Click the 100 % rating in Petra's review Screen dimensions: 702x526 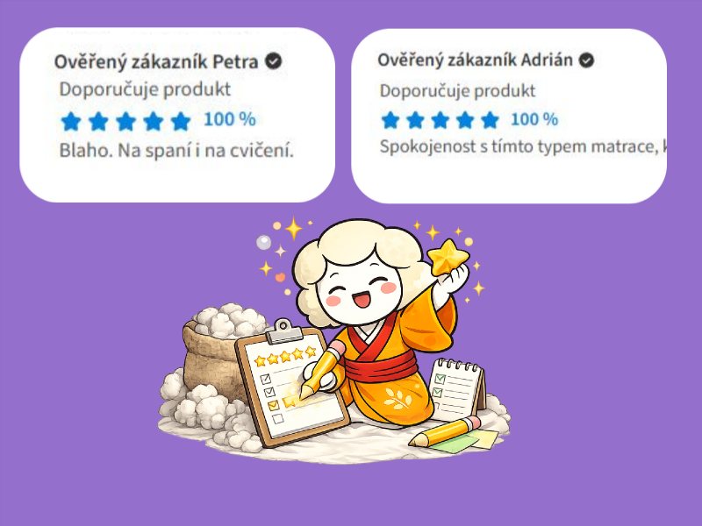(230, 119)
